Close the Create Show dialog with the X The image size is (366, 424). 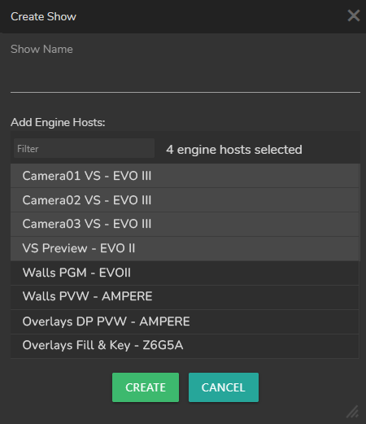click(x=354, y=15)
